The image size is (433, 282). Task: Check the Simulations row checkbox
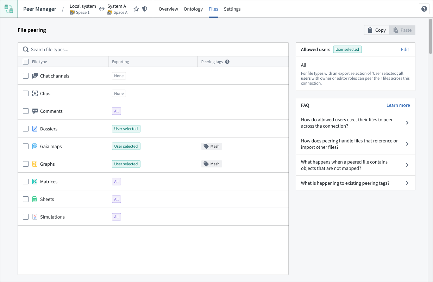(x=26, y=217)
